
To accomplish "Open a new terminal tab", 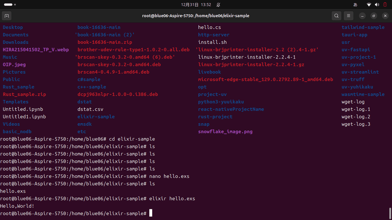I will (7, 16).
